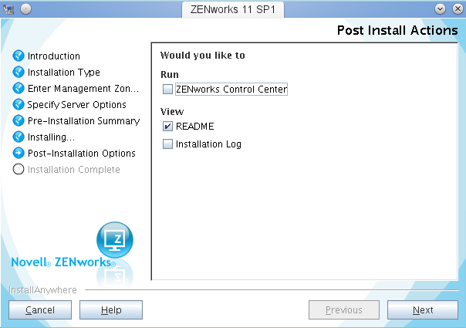The image size is (466, 328).
Task: Click the Novell ZENworks logo icon
Action: click(114, 241)
